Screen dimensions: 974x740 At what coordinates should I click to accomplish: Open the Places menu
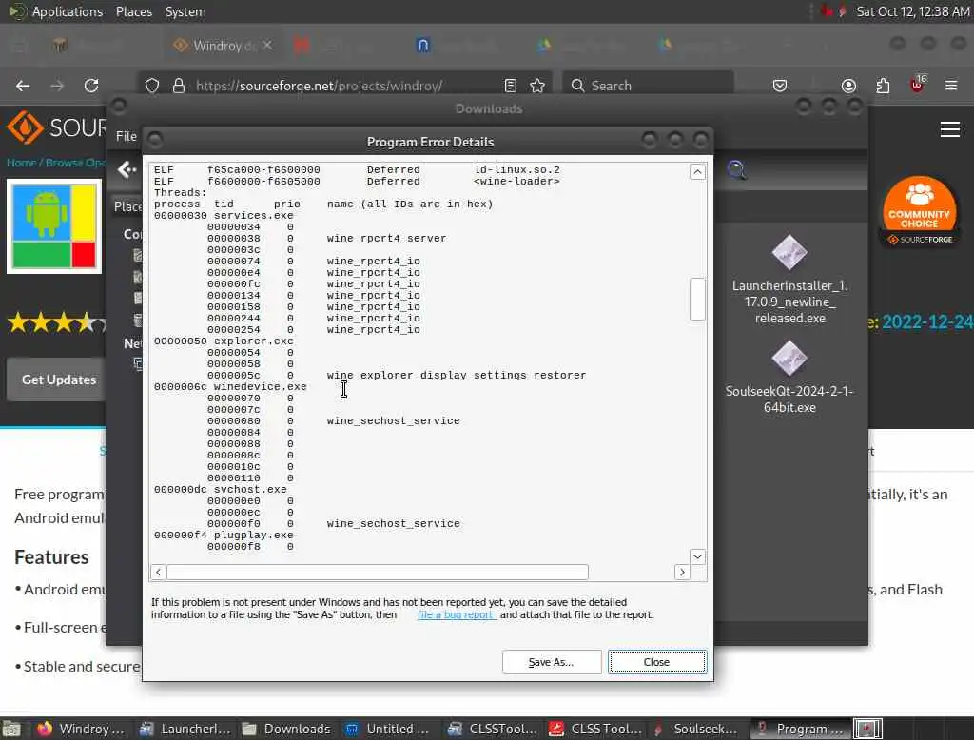coord(133,11)
